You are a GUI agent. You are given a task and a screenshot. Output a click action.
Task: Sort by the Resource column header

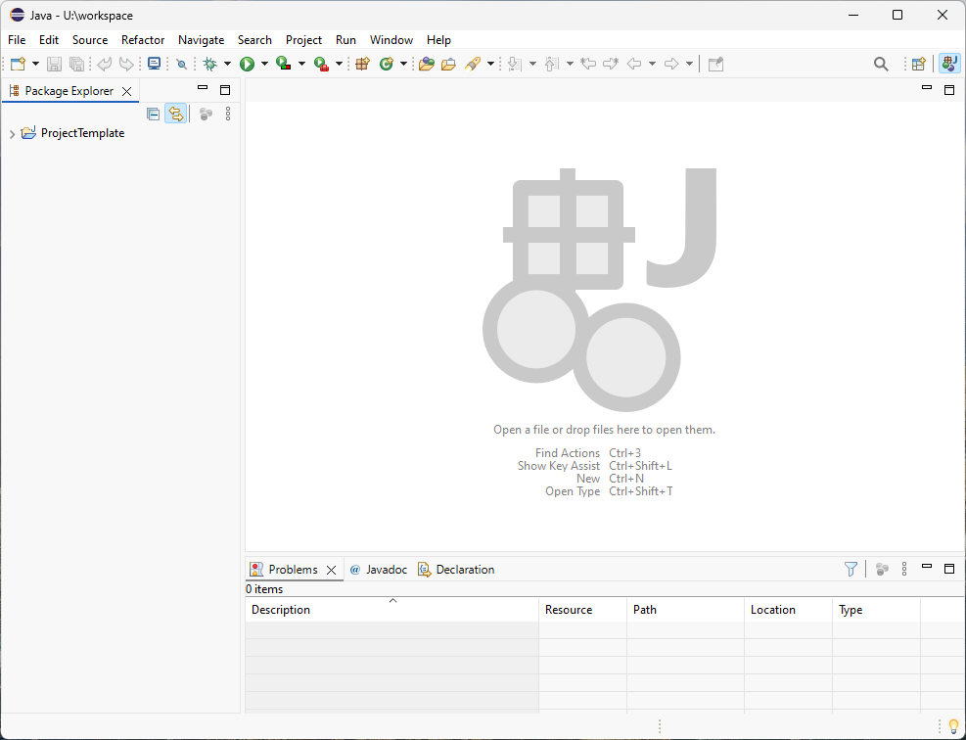click(x=569, y=610)
